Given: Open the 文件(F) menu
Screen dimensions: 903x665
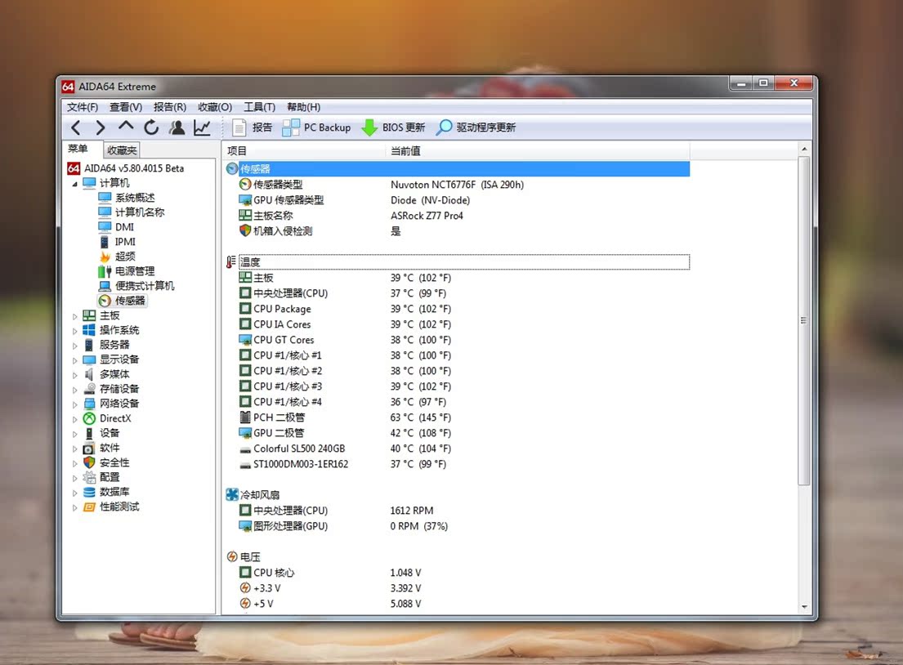Looking at the screenshot, I should [83, 107].
